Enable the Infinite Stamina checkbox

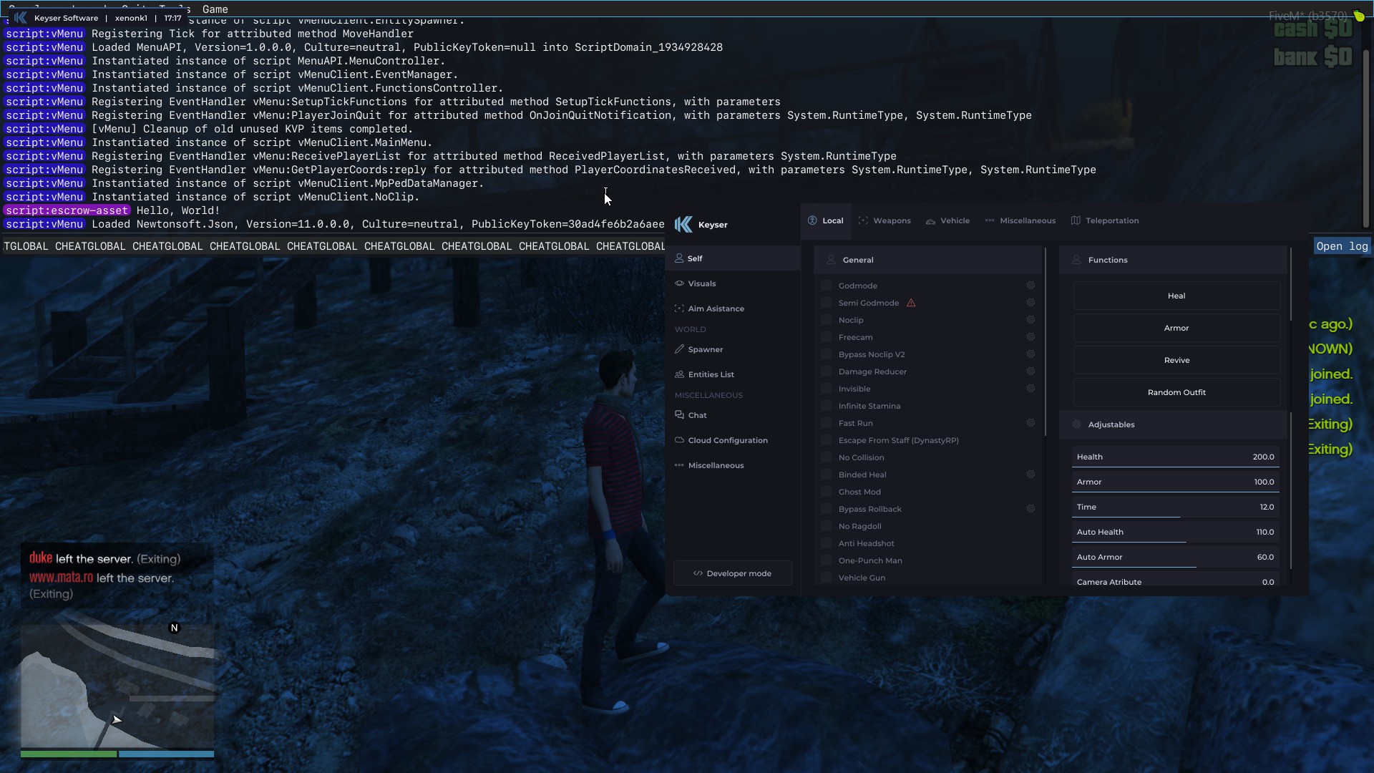point(827,406)
